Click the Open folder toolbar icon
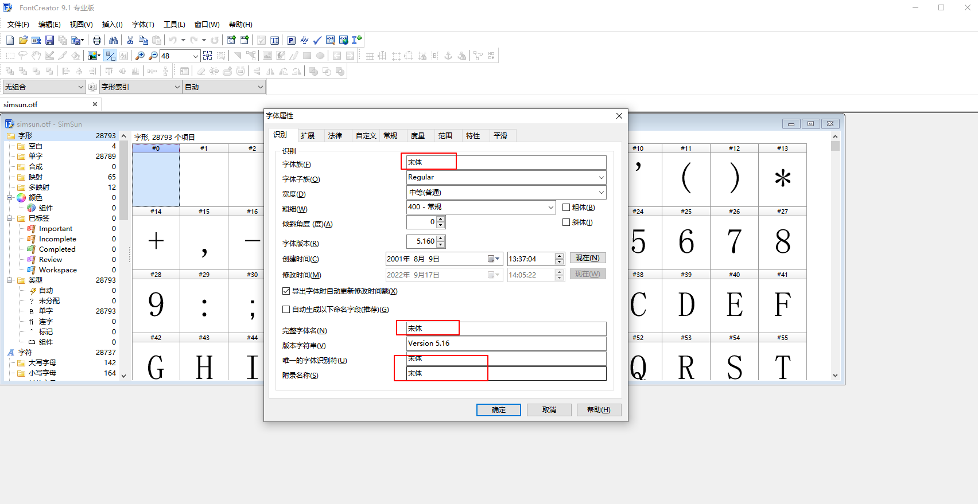978x504 pixels. pos(23,40)
